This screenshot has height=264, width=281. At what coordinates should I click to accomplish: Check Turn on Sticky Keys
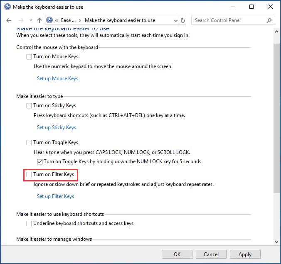(29, 106)
